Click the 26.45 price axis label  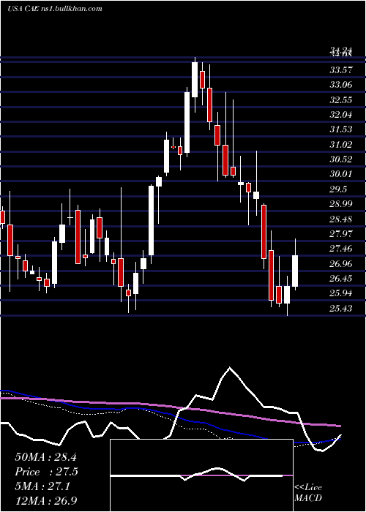pyautogui.click(x=341, y=279)
